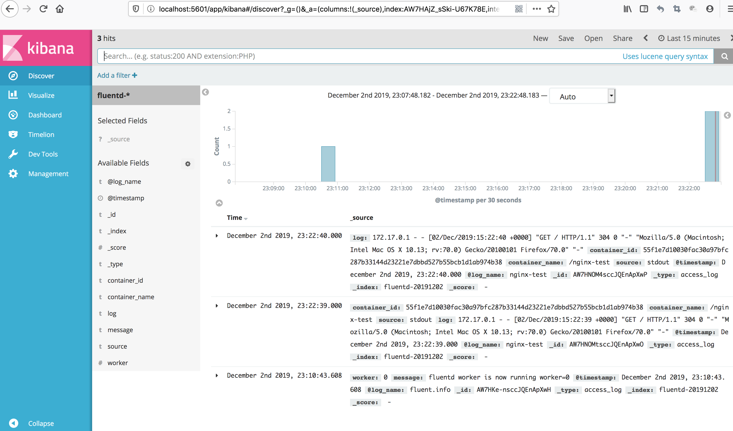Open available fields gear settings

point(188,163)
